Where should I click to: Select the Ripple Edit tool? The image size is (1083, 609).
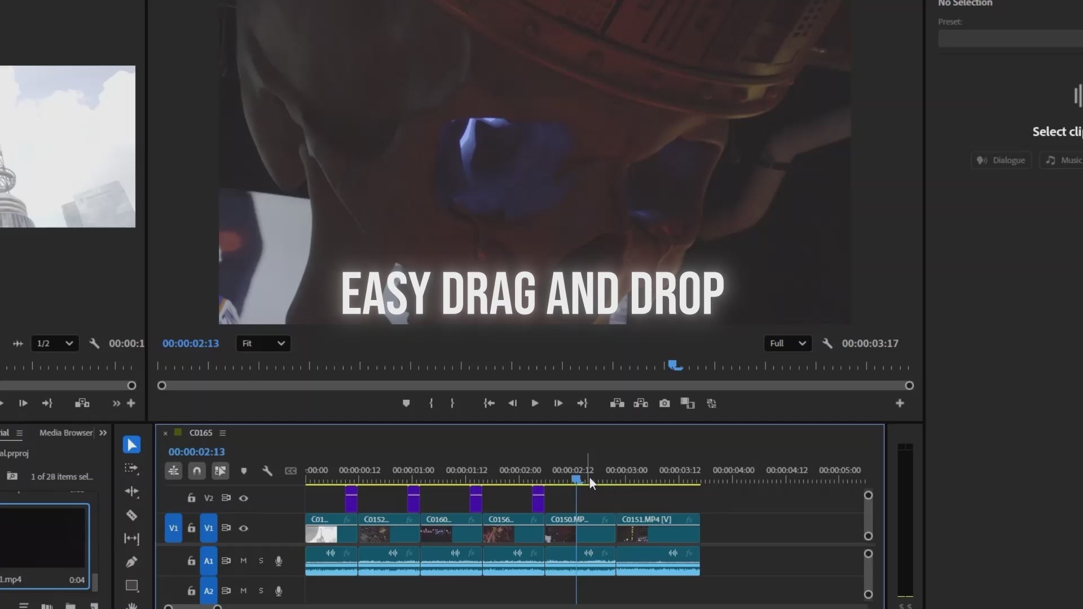pyautogui.click(x=131, y=492)
